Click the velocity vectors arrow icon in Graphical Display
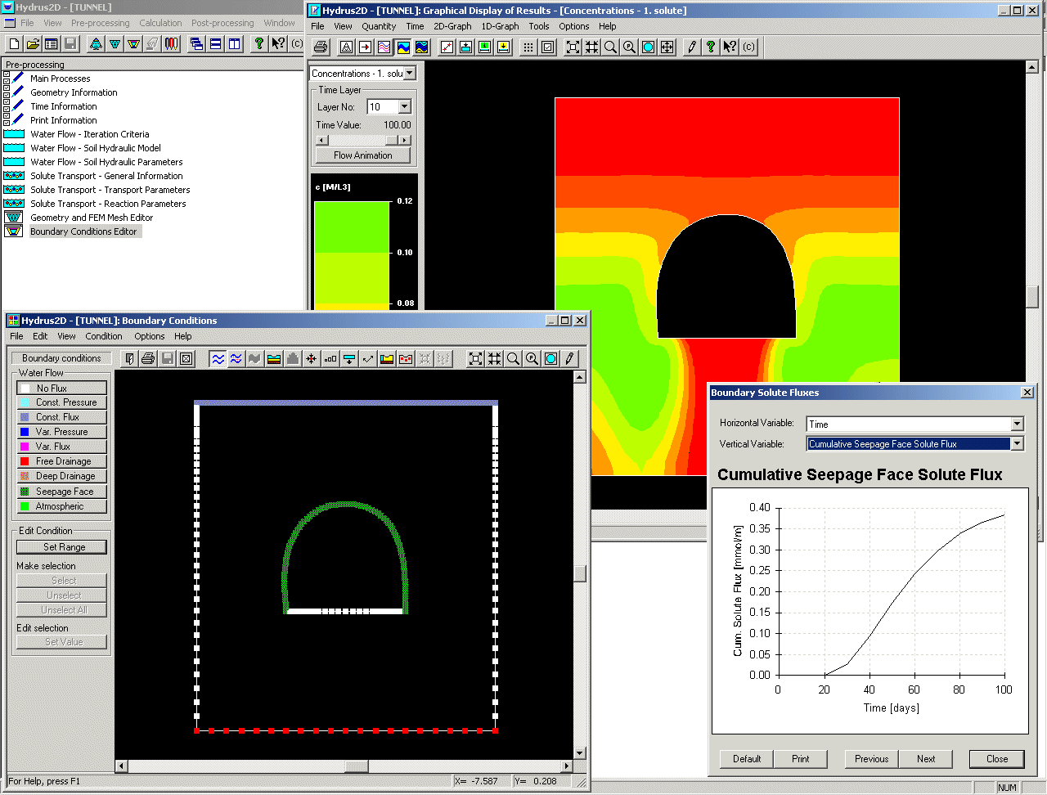The height and width of the screenshot is (795, 1047). (x=366, y=47)
